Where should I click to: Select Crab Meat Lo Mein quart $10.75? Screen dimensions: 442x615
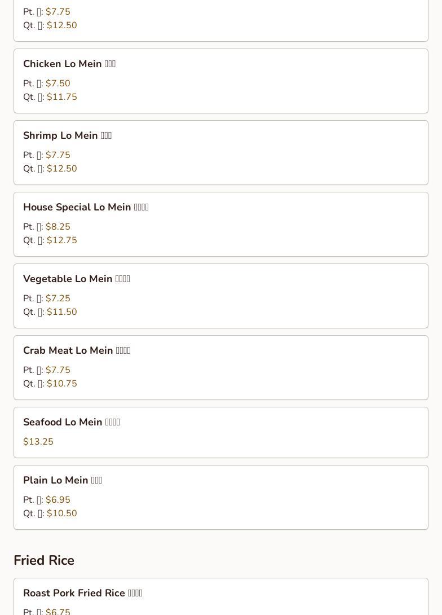point(61,384)
